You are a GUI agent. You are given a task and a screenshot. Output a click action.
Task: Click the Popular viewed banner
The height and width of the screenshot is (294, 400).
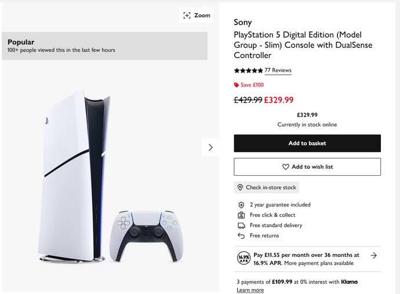click(x=104, y=46)
